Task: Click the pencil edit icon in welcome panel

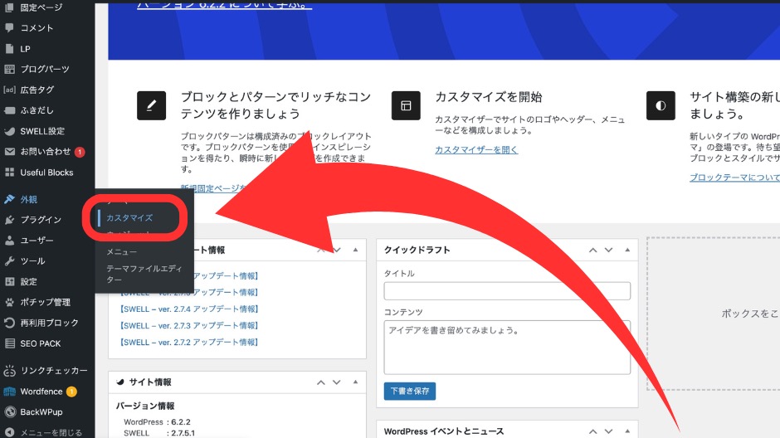Action: pos(151,105)
